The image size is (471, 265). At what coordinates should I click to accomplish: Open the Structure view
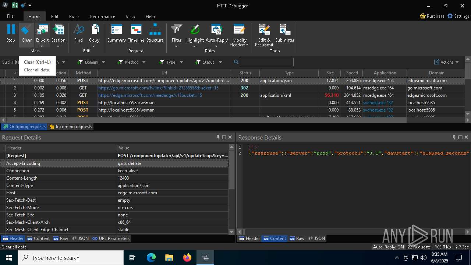[155, 33]
